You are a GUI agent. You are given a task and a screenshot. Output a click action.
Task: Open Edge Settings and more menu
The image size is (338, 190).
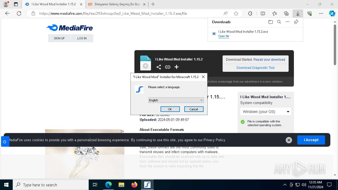(321, 13)
